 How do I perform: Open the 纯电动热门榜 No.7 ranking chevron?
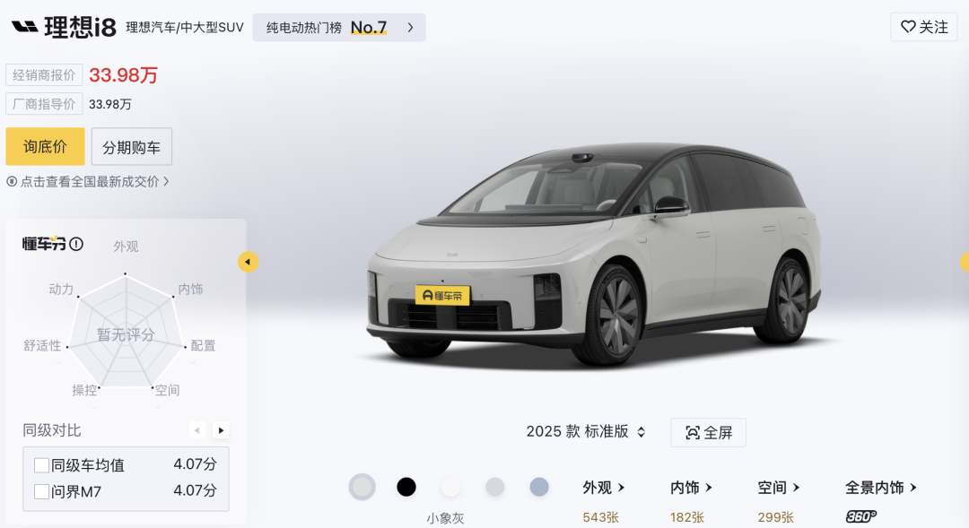pyautogui.click(x=410, y=28)
